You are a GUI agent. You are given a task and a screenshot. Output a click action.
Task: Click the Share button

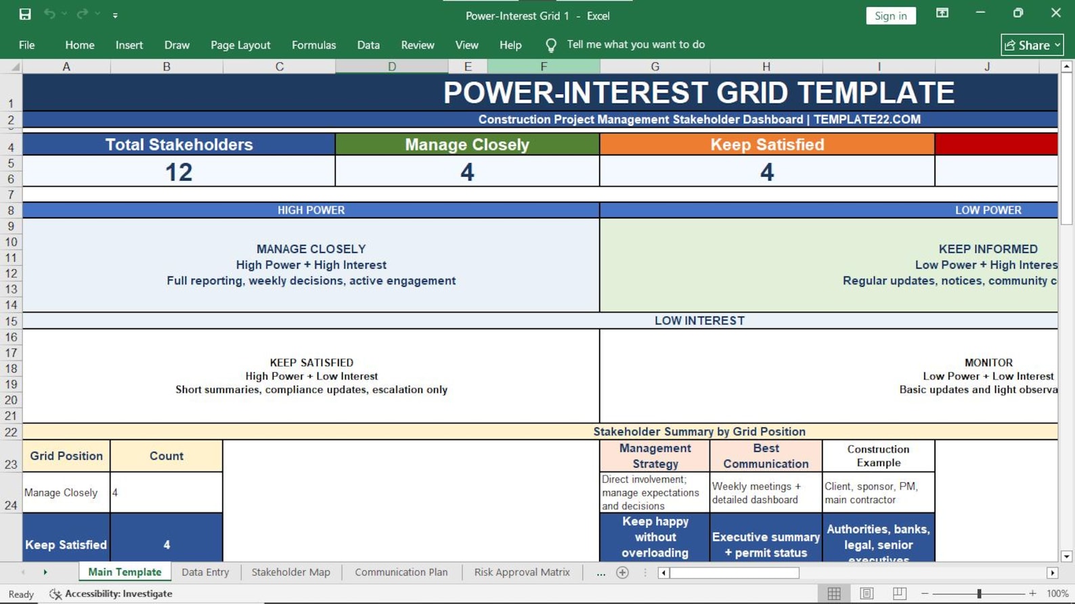pos(1032,45)
